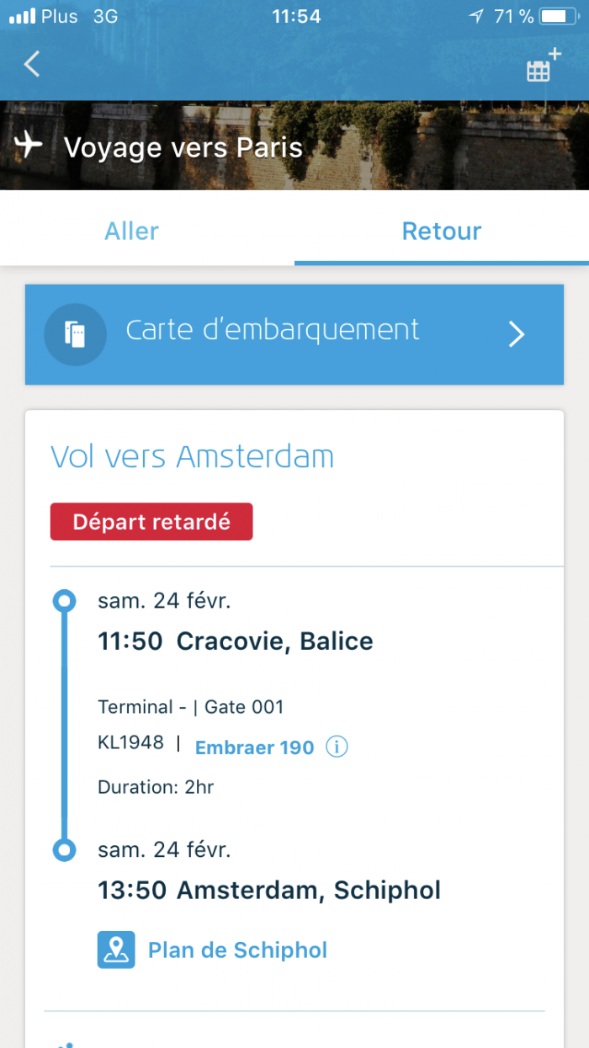Tap the Départ retardé status badge
The image size is (589, 1048).
[151, 522]
